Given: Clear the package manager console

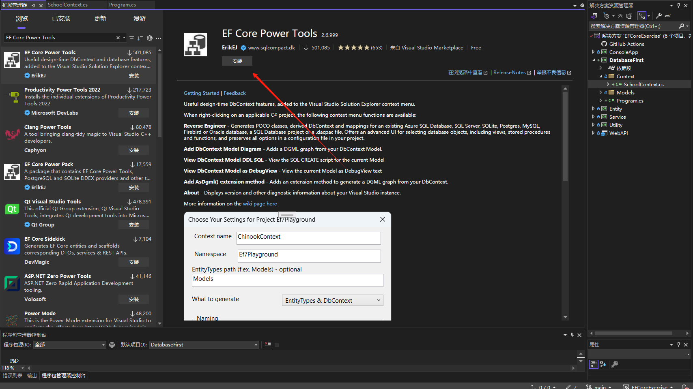Looking at the screenshot, I should (x=268, y=345).
